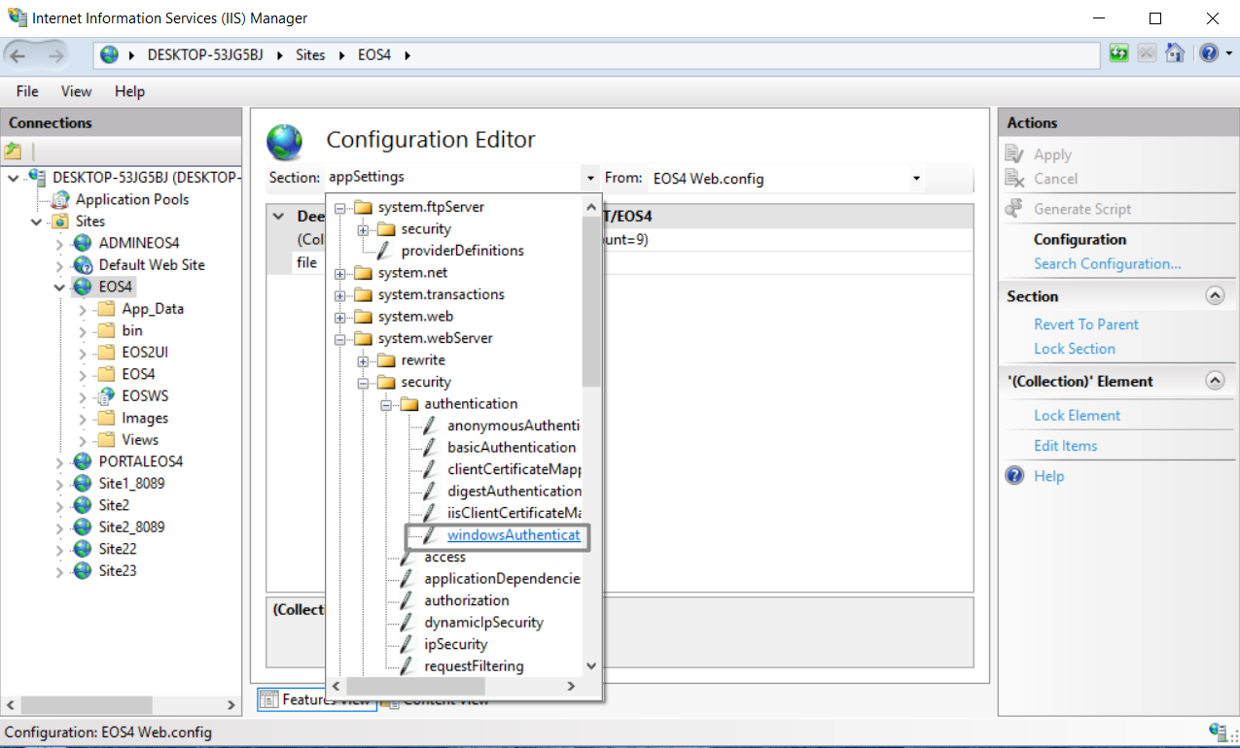Expand system.net in section tree
This screenshot has height=748, width=1240.
click(x=340, y=273)
